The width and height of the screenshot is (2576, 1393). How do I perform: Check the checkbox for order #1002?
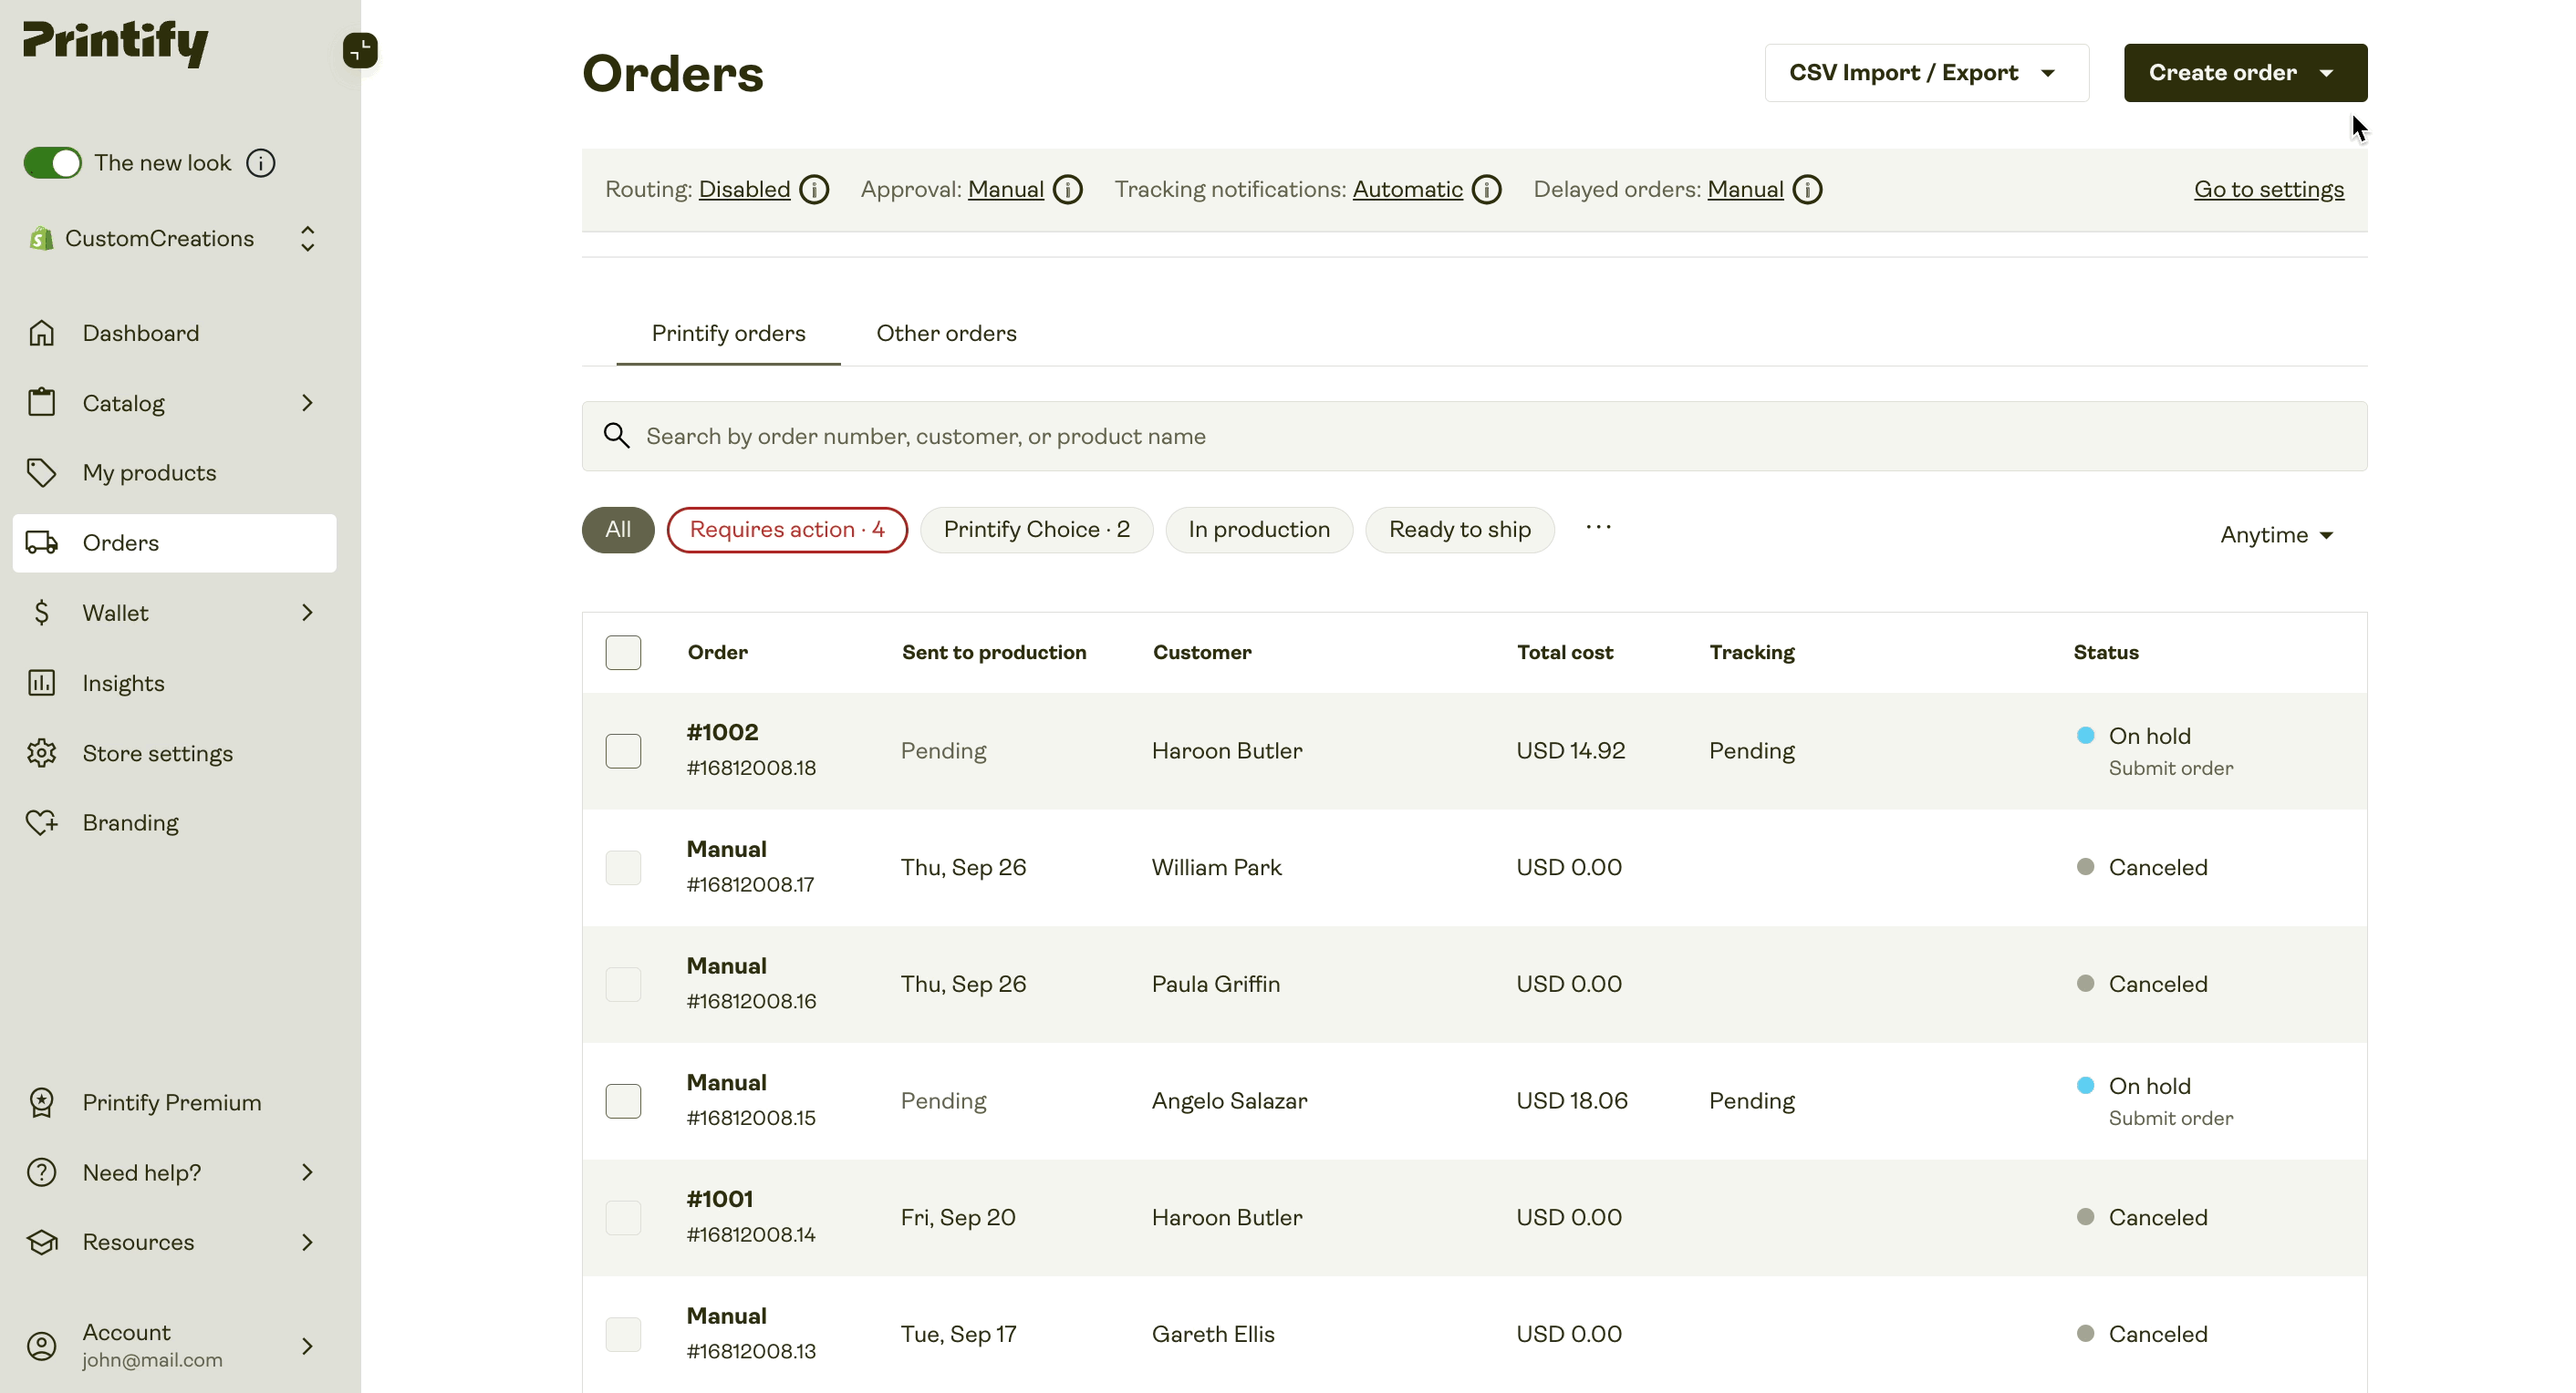(623, 749)
